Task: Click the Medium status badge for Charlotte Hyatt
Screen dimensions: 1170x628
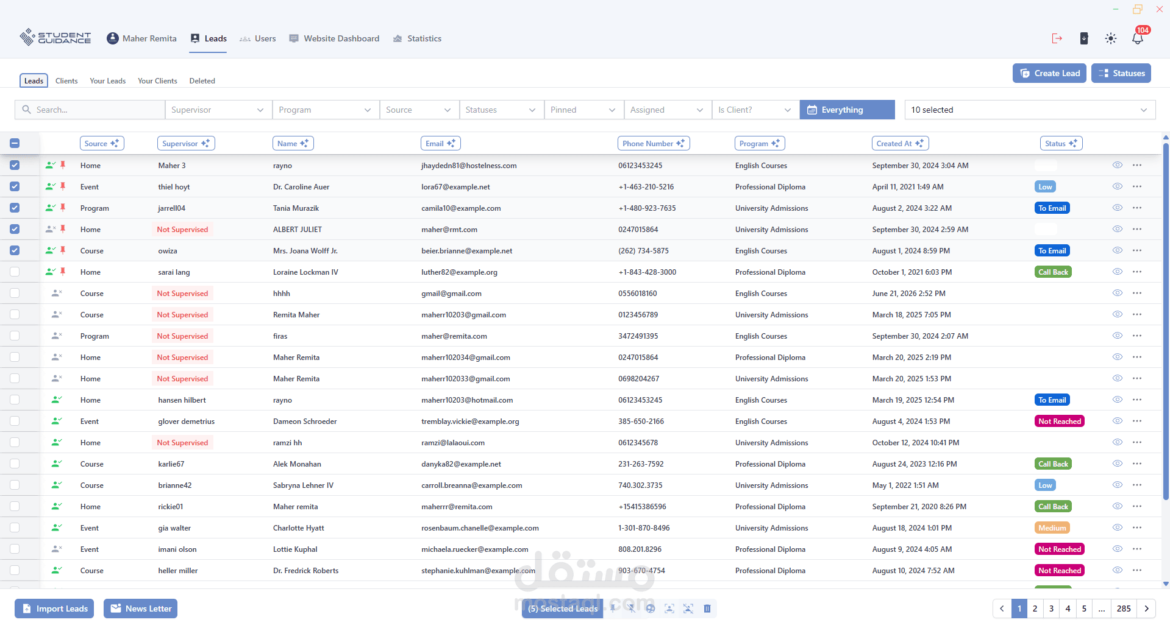Action: pyautogui.click(x=1052, y=527)
